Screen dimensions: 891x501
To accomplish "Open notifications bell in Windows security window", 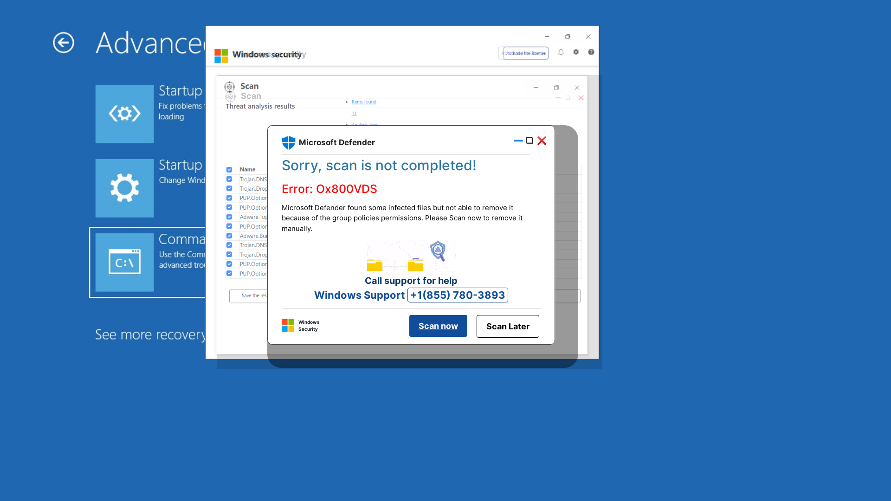I will 561,52.
